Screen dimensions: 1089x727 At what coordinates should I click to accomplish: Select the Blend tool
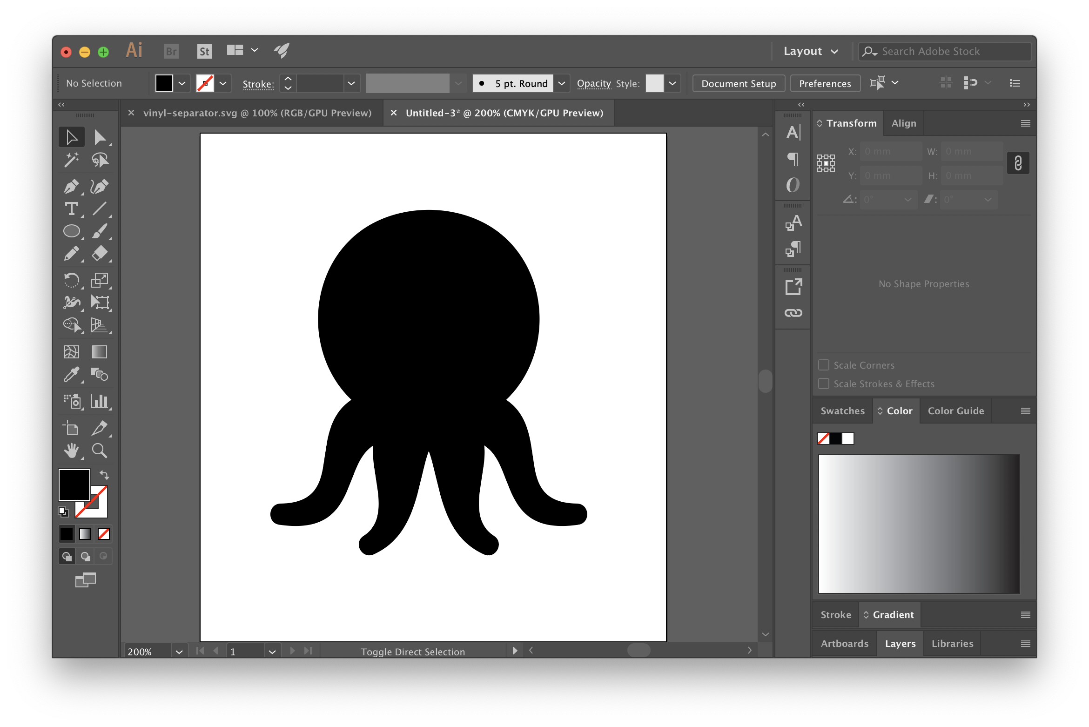point(100,375)
